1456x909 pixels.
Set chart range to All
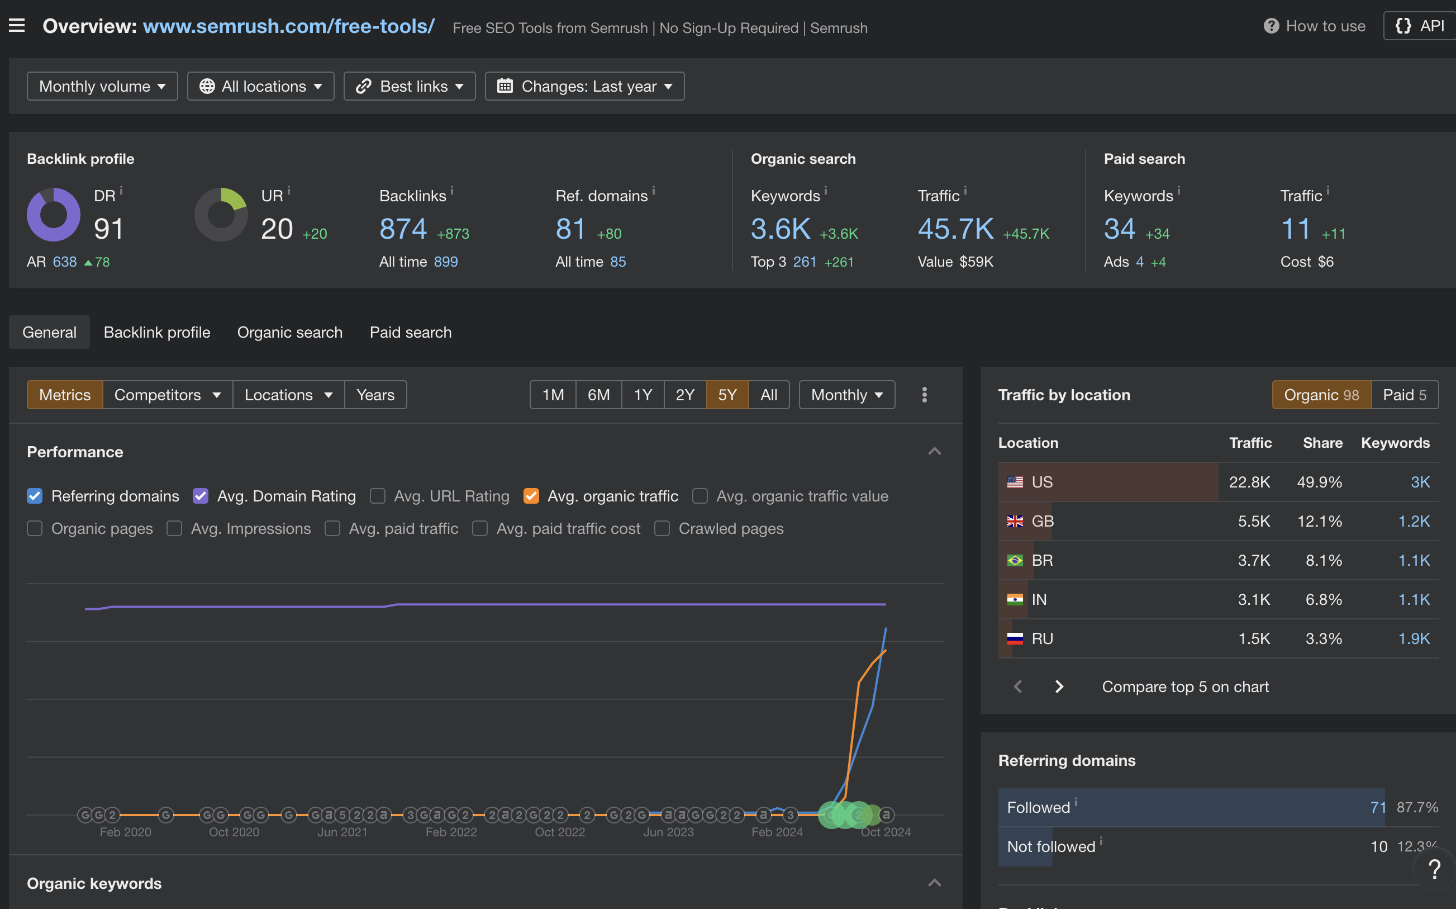tap(769, 395)
